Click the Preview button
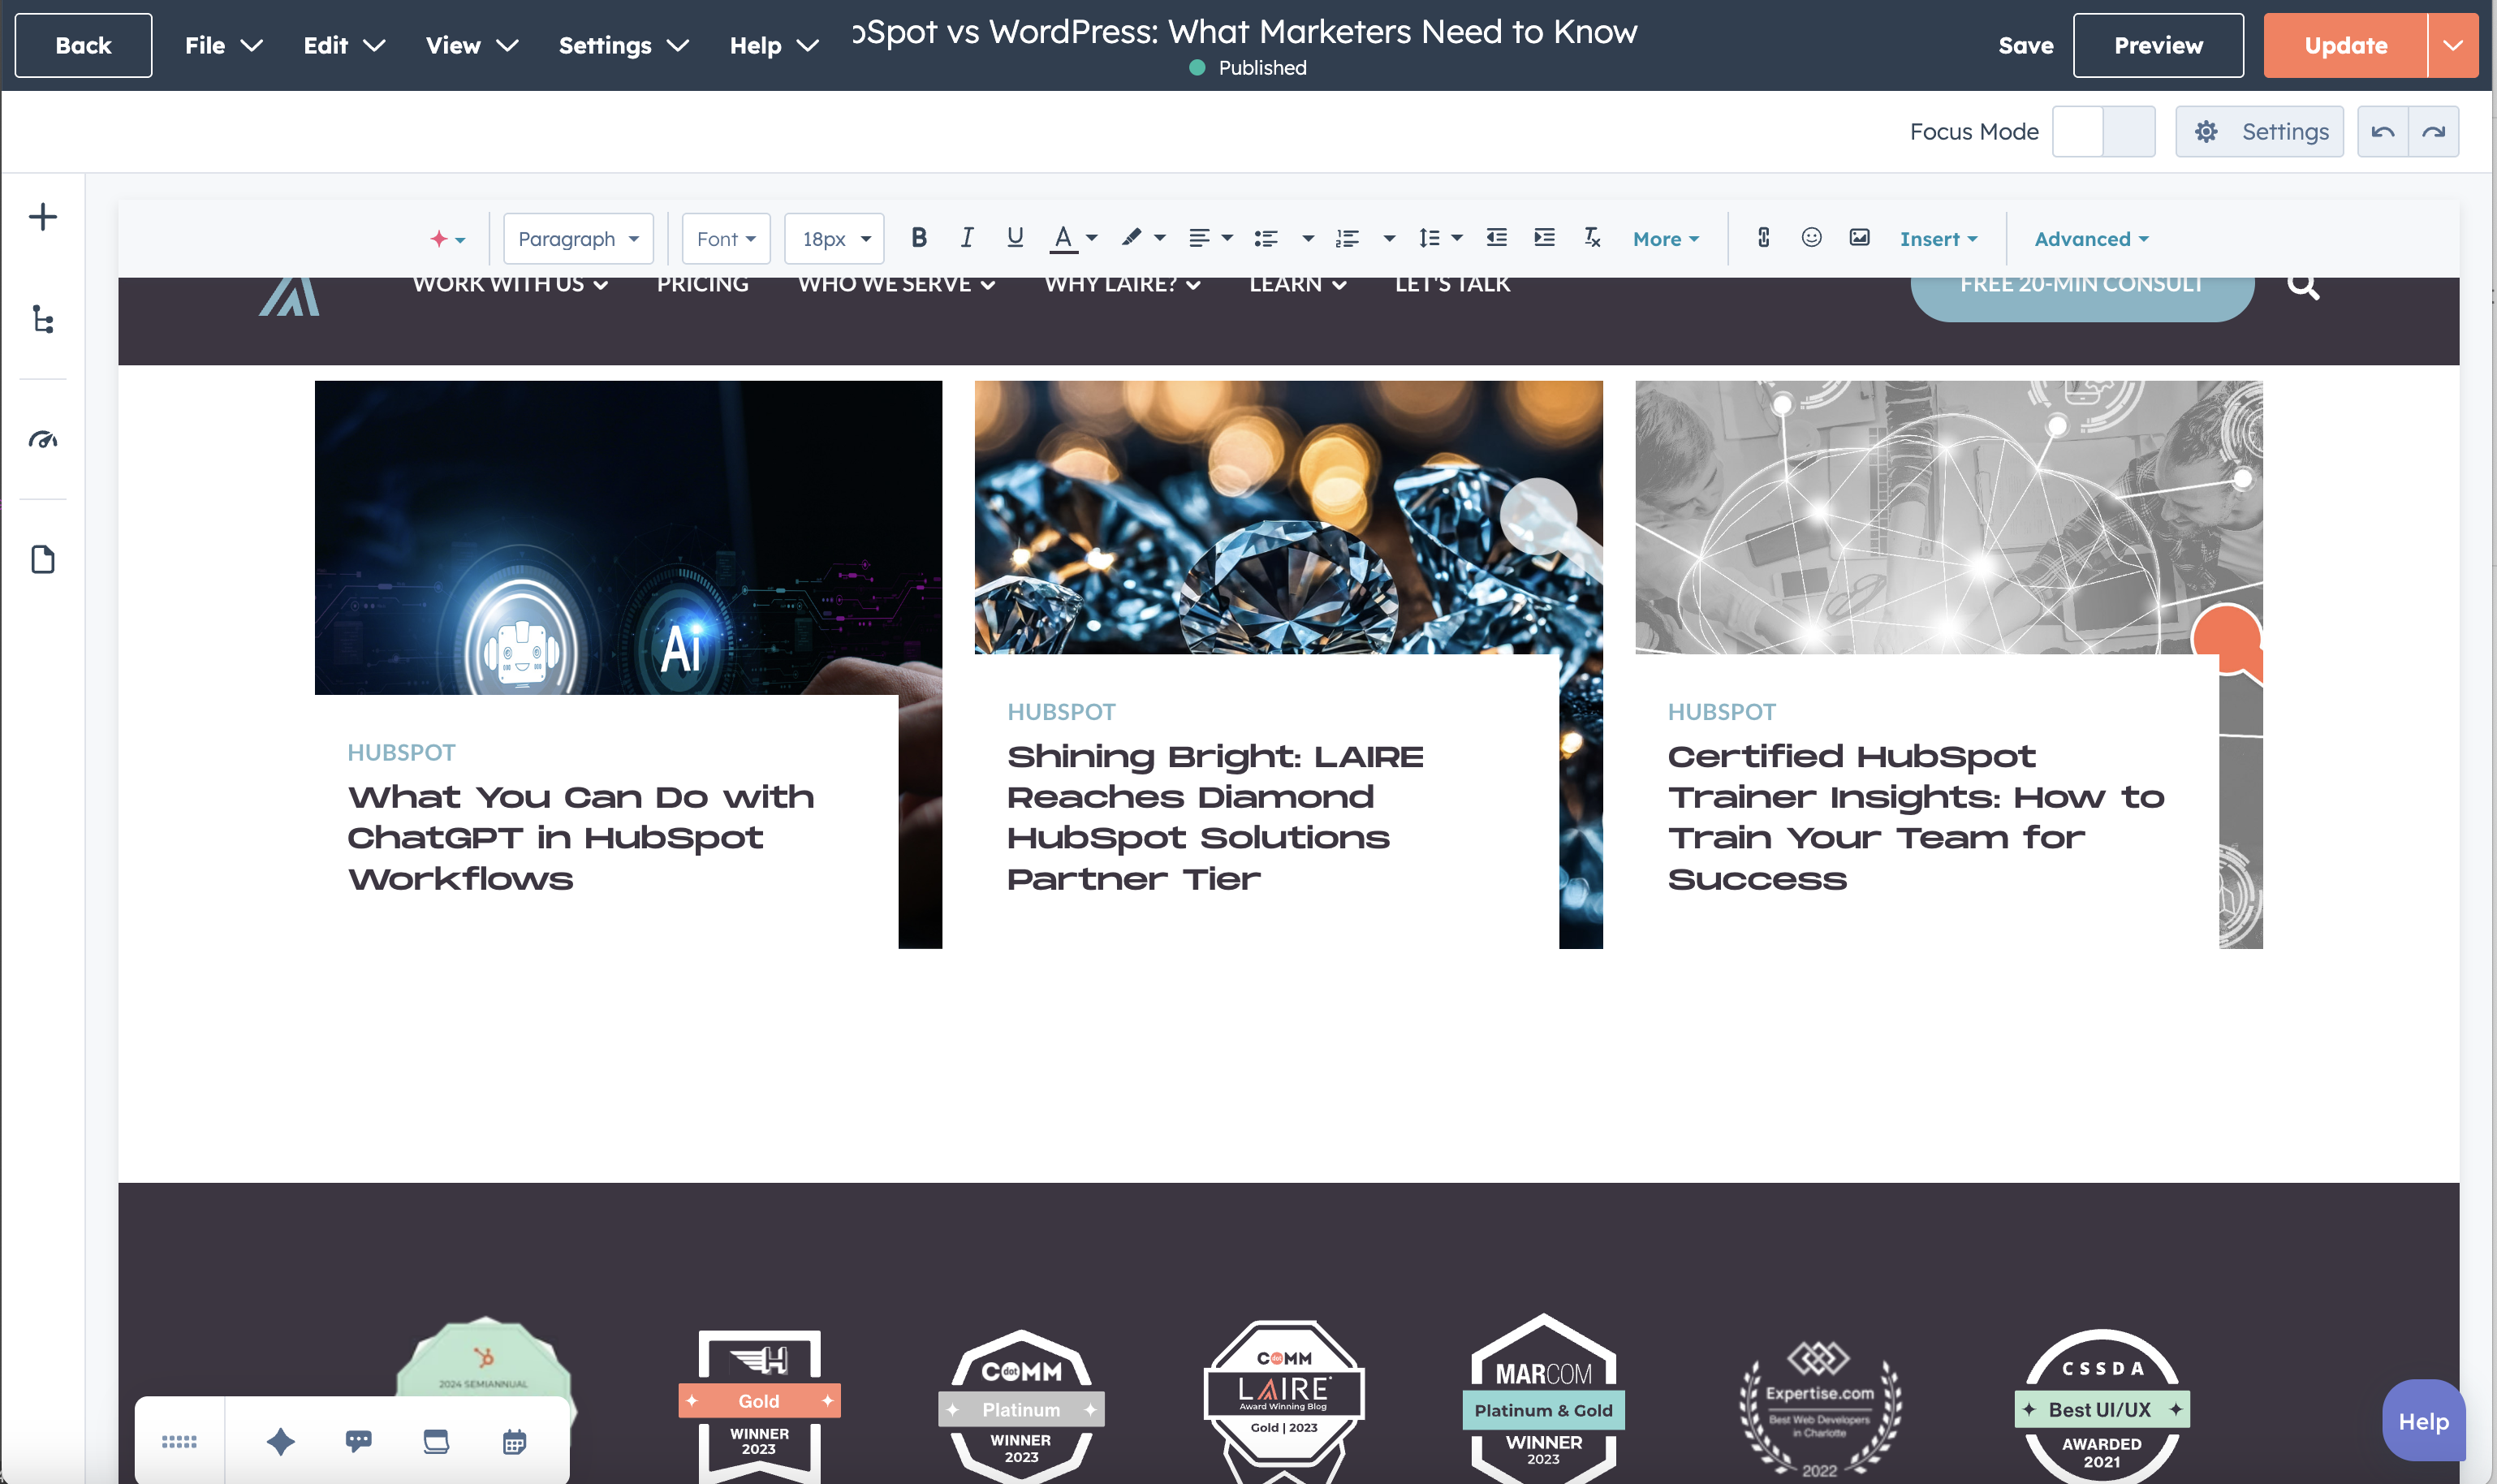Viewport: 2497px width, 1484px height. (x=2158, y=45)
